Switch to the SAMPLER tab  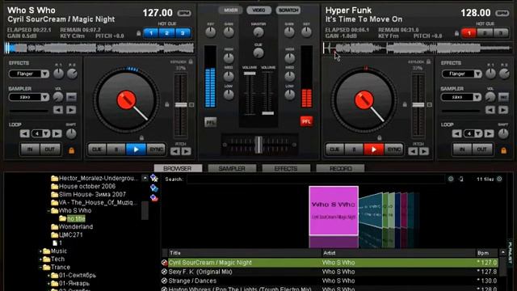click(x=232, y=168)
